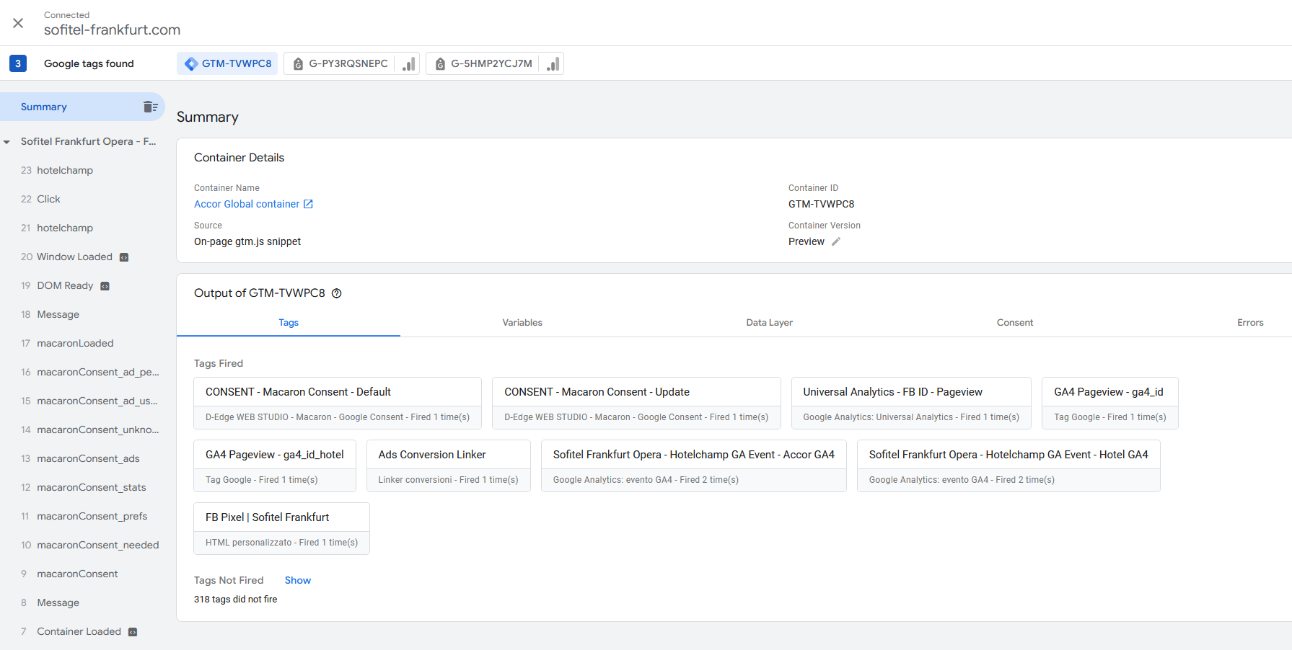The height and width of the screenshot is (650, 1292).
Task: Click the external link icon after Accor Global container
Action: tap(308, 204)
